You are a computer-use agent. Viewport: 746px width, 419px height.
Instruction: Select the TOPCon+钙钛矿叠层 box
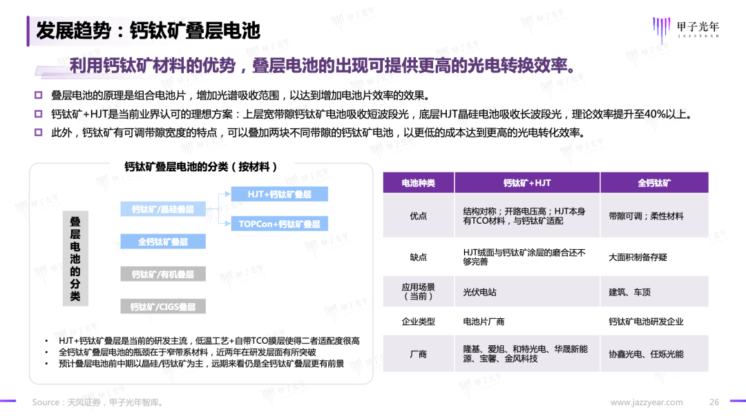tap(279, 224)
